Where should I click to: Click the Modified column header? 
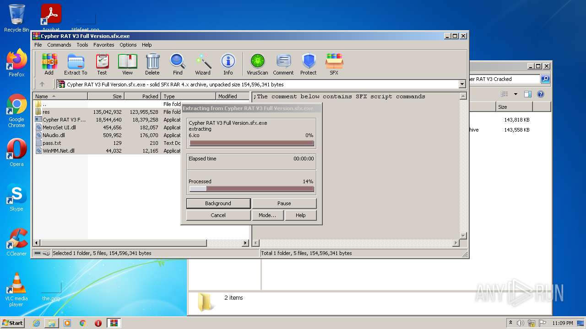click(x=233, y=96)
